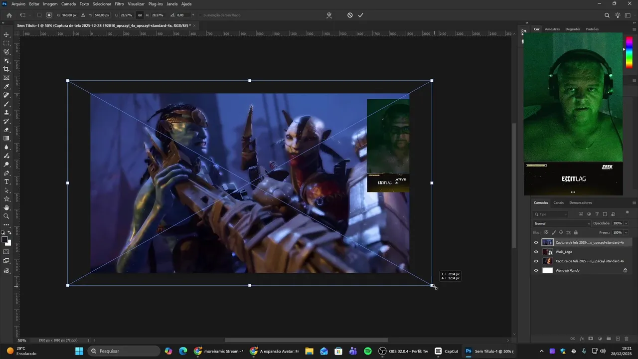Hide the top Captura de tela layer
The image size is (638, 359).
[536, 242]
